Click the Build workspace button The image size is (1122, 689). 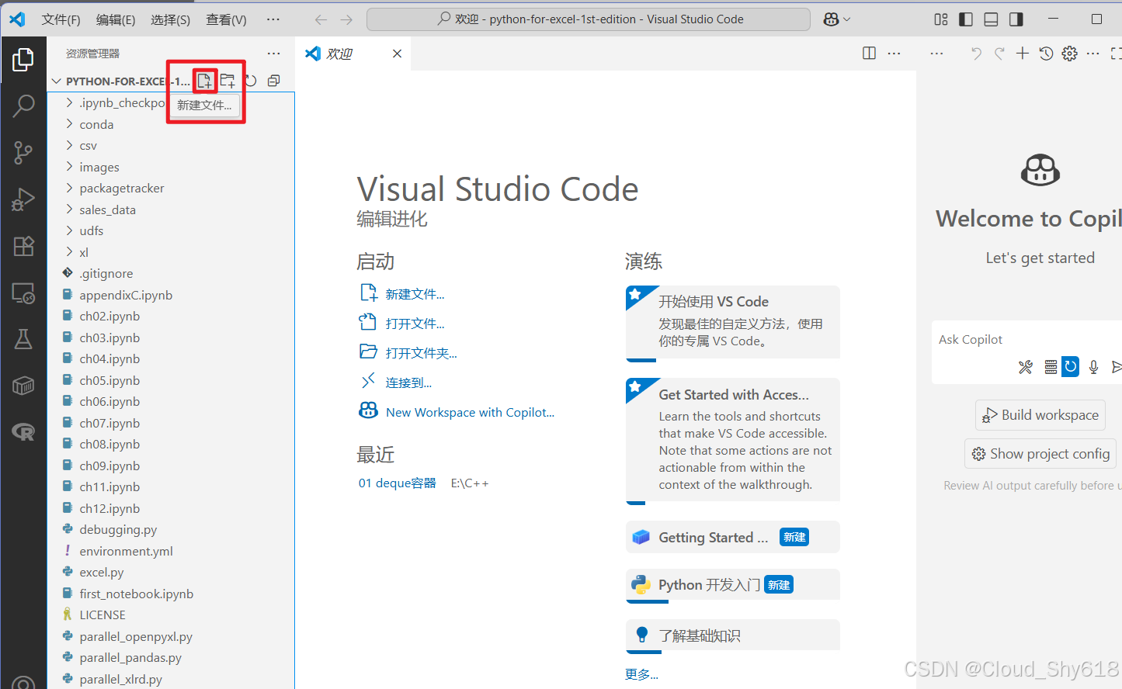click(1040, 415)
